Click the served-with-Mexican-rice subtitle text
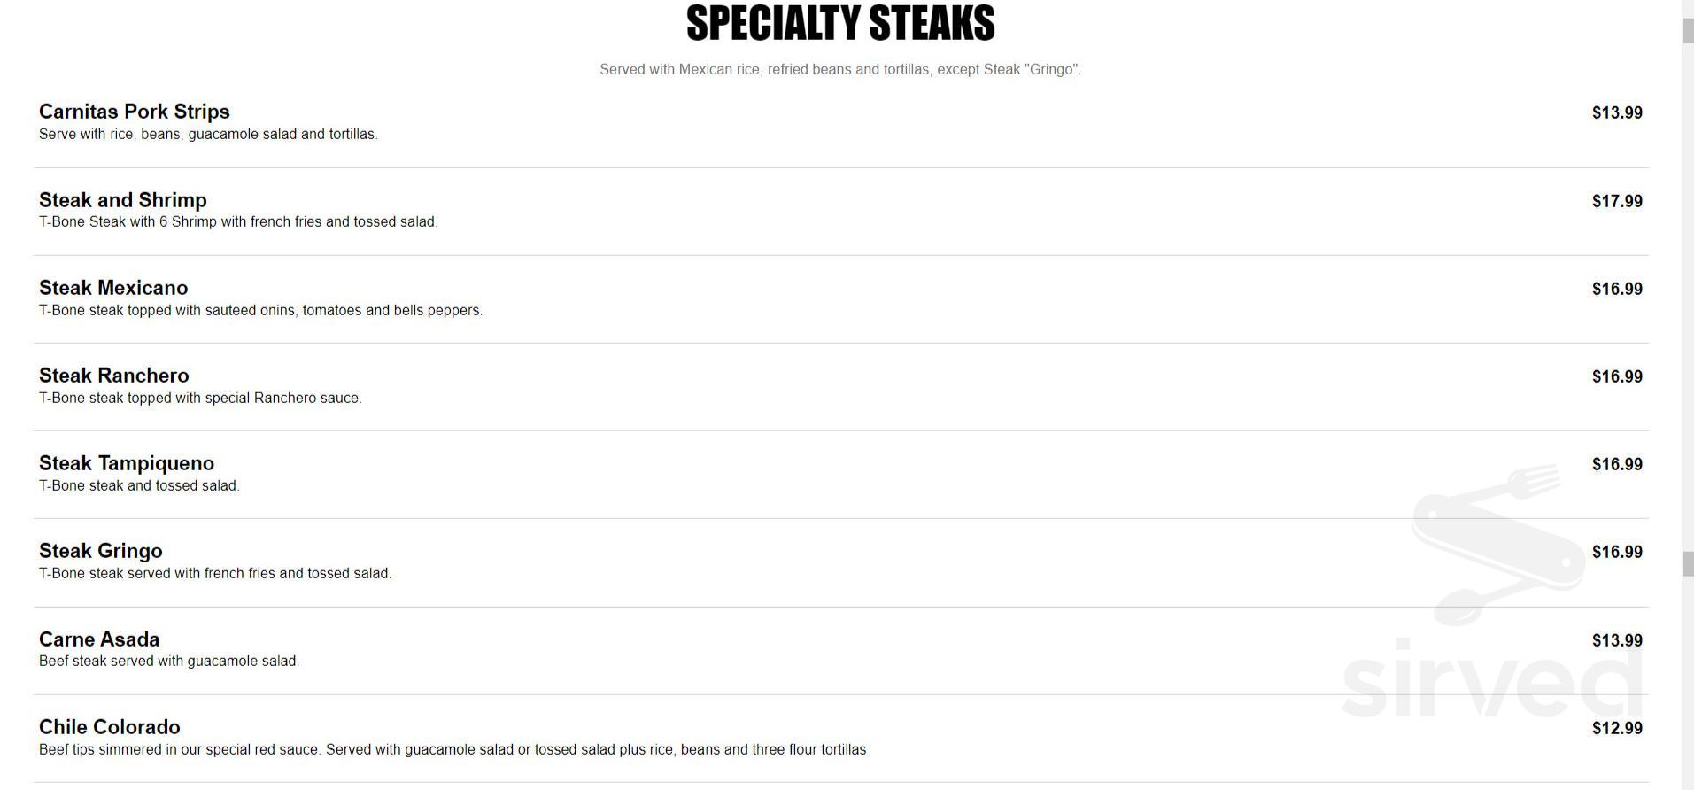 (839, 69)
